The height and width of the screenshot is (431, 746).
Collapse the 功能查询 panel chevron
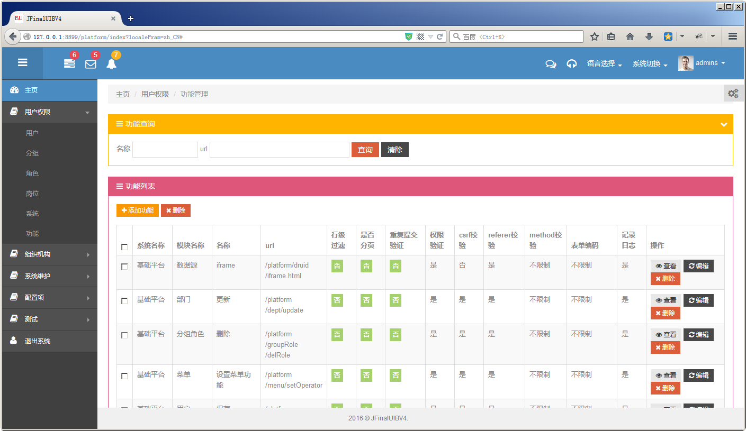tap(724, 124)
